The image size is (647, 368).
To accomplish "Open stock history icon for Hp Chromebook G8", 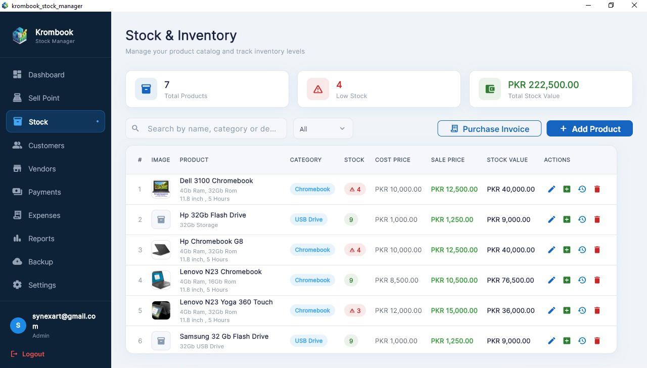I will (582, 250).
